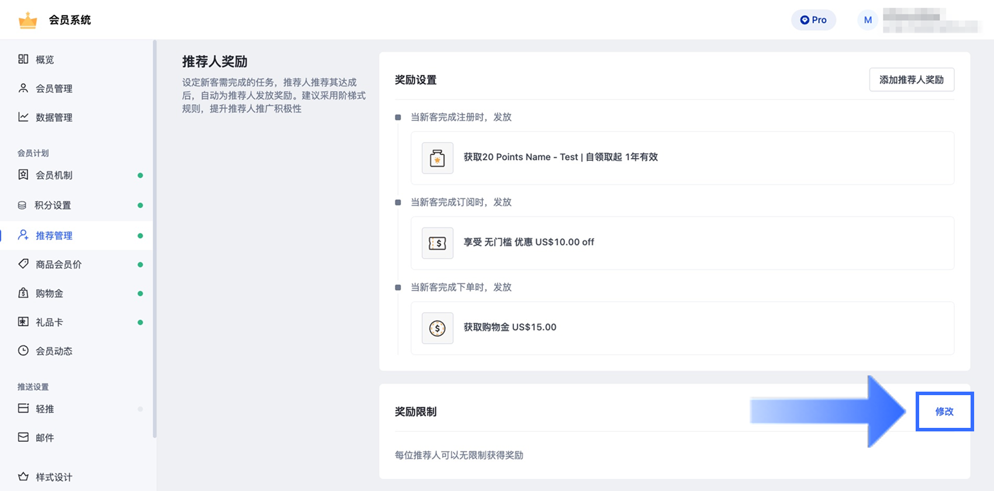Select the 购物金 US$15.00 reward card
This screenshot has width=994, height=491.
coord(682,328)
